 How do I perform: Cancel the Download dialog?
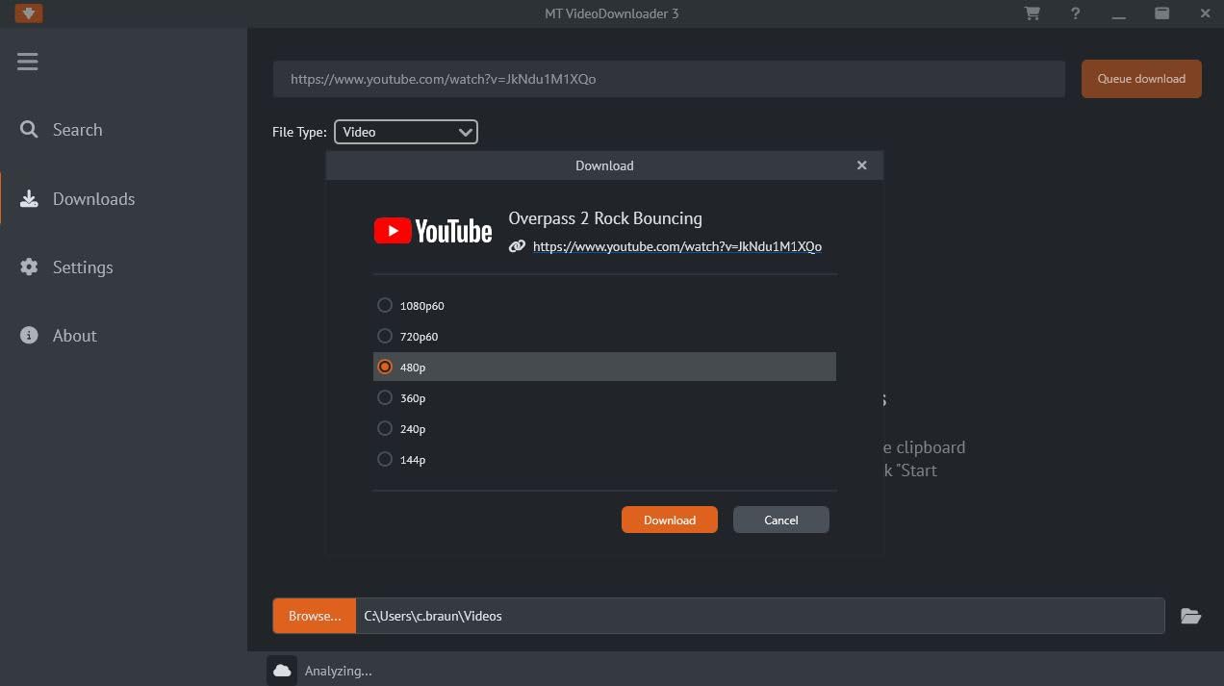coord(781,520)
